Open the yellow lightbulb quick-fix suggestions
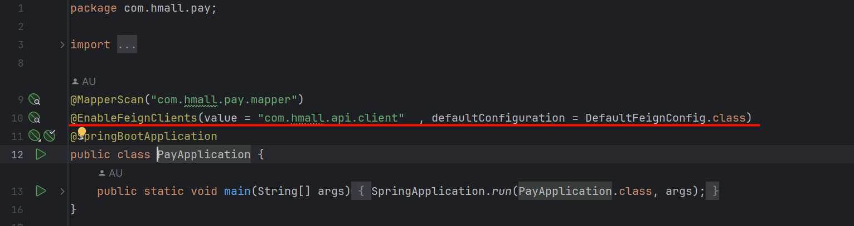This screenshot has height=226, width=854. click(x=81, y=132)
